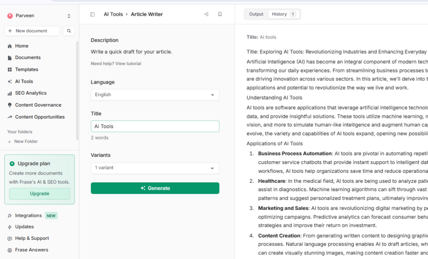Open Templates in the sidebar

click(26, 70)
